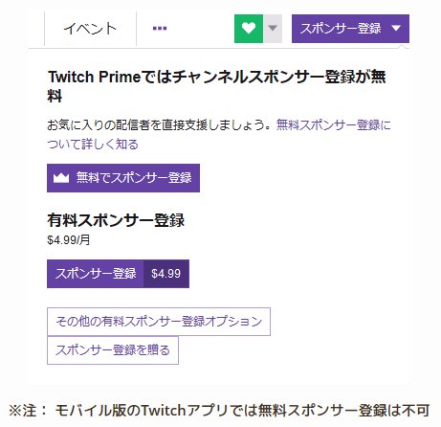Click the スポンサー登録 $4.99 button

coord(118,274)
